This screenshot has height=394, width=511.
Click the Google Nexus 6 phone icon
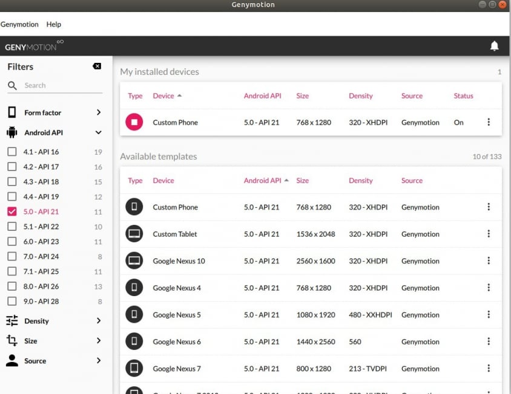[134, 341]
